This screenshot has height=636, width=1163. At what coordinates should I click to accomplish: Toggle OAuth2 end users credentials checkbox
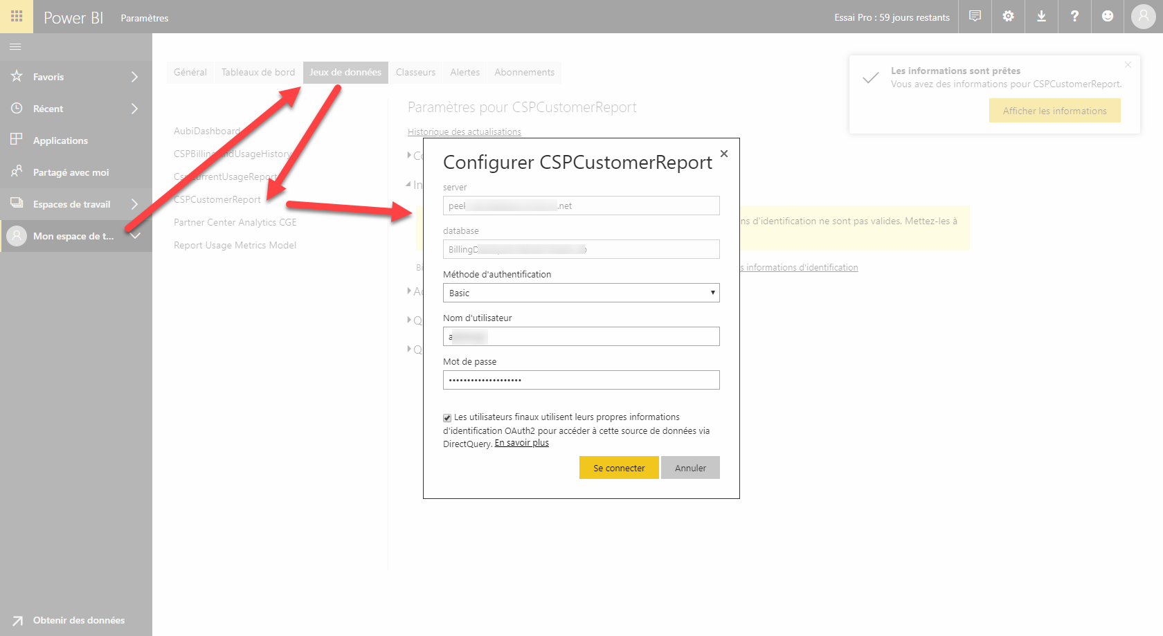tap(447, 418)
